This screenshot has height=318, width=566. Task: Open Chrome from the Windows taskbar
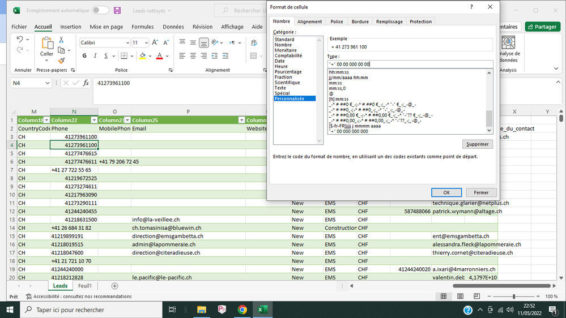[x=242, y=310]
